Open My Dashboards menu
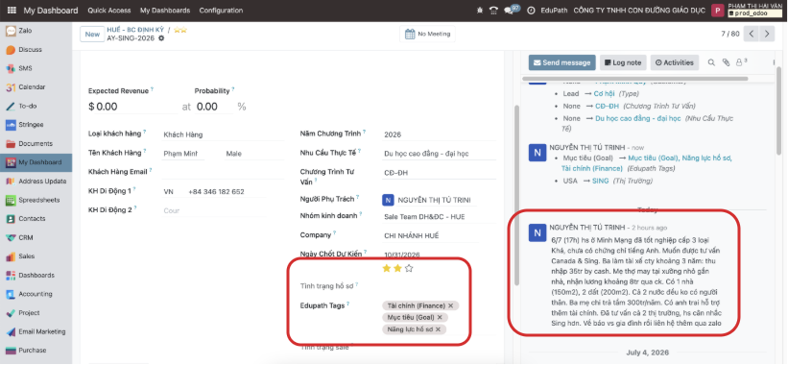The width and height of the screenshot is (788, 365). click(x=165, y=10)
